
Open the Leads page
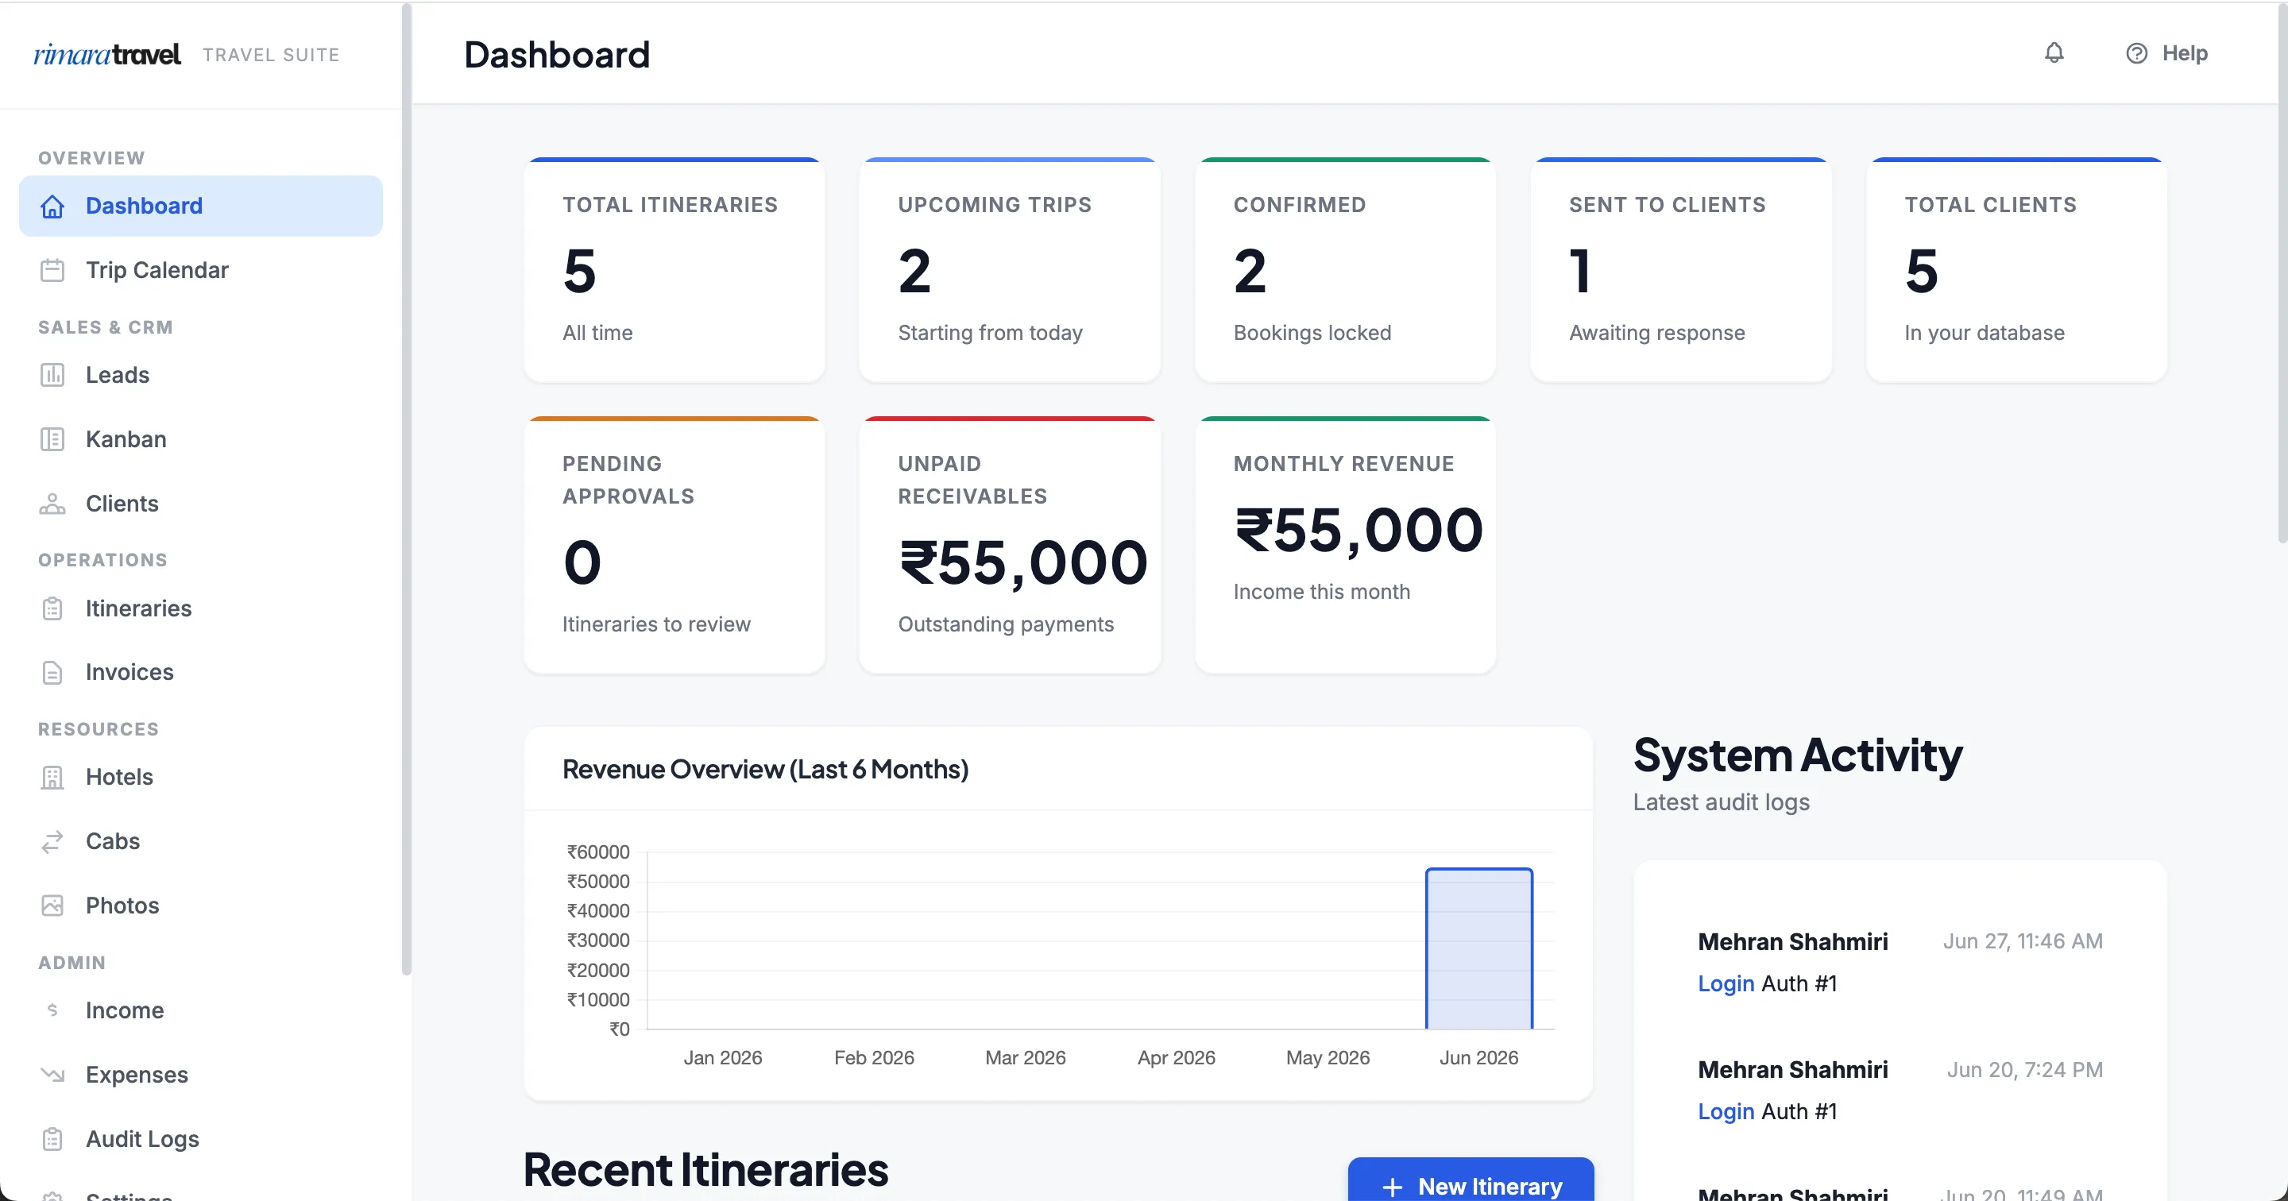pos(201,375)
